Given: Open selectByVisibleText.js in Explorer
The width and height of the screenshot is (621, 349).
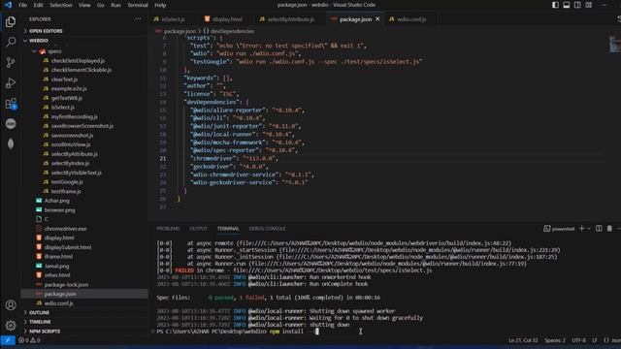Looking at the screenshot, I should coord(76,173).
